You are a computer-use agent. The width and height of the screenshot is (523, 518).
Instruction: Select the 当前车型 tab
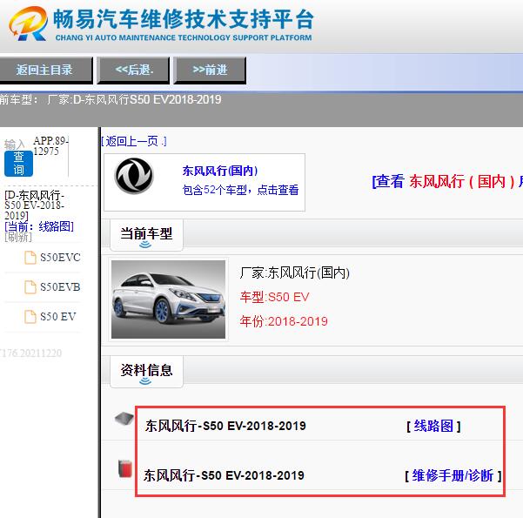tap(146, 235)
